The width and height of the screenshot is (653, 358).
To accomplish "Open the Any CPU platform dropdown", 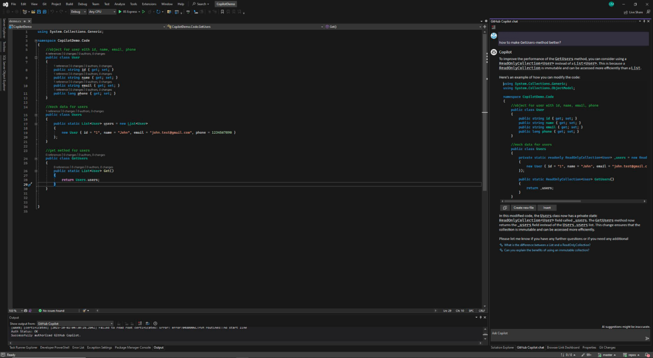I will 102,12.
